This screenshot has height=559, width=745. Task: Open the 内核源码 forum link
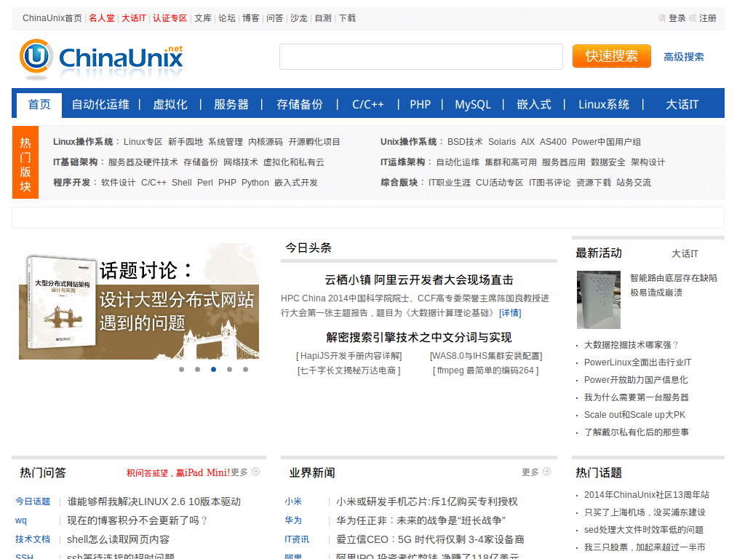(x=265, y=142)
